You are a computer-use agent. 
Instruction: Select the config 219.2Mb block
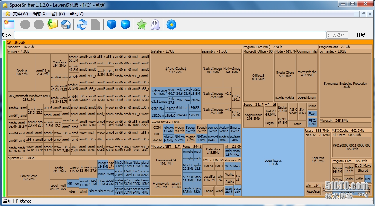pos(59,169)
